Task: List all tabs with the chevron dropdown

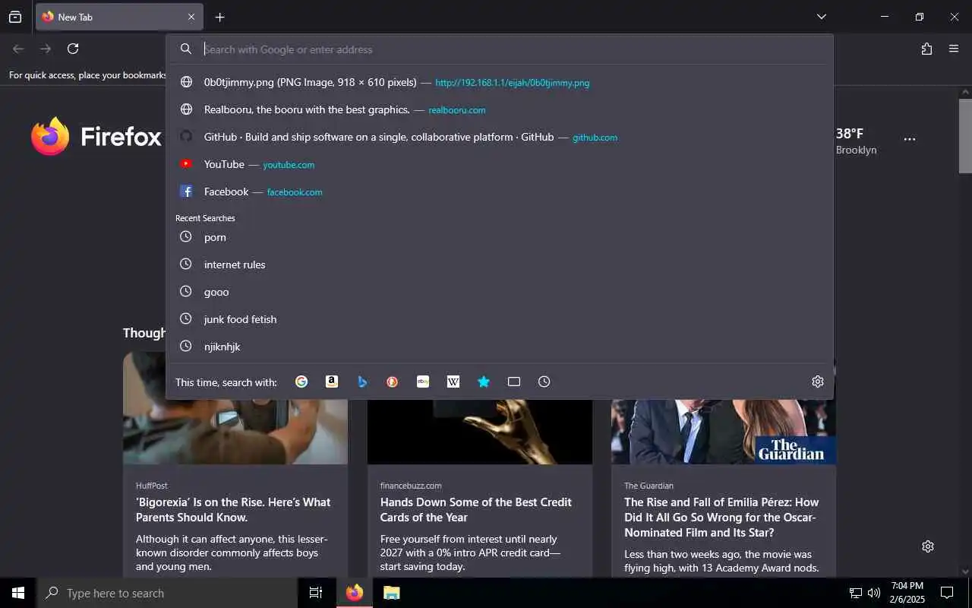Action: pyautogui.click(x=822, y=17)
